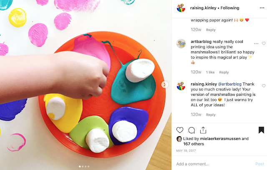Open artbarblog profile avatar

[x=181, y=43]
